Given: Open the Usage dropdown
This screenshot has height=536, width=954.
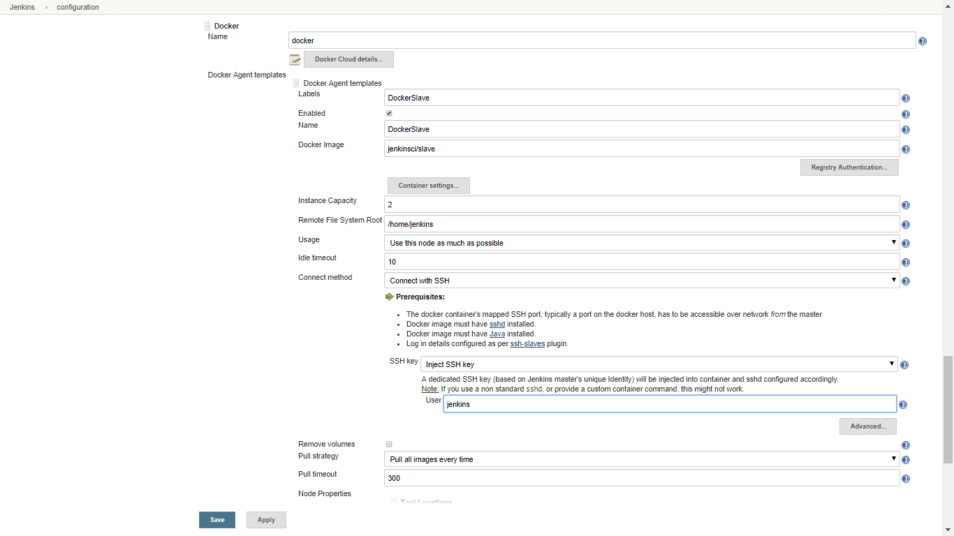Looking at the screenshot, I should click(x=641, y=243).
